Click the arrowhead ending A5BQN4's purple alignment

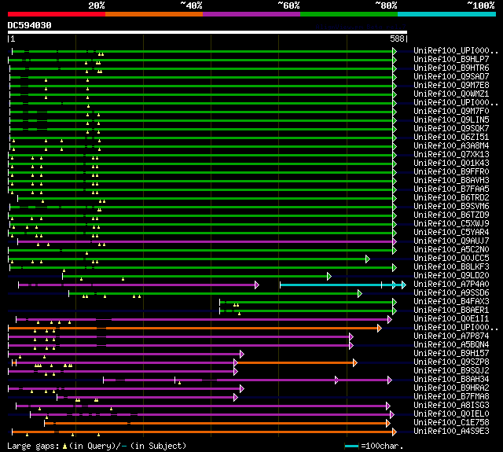point(351,346)
